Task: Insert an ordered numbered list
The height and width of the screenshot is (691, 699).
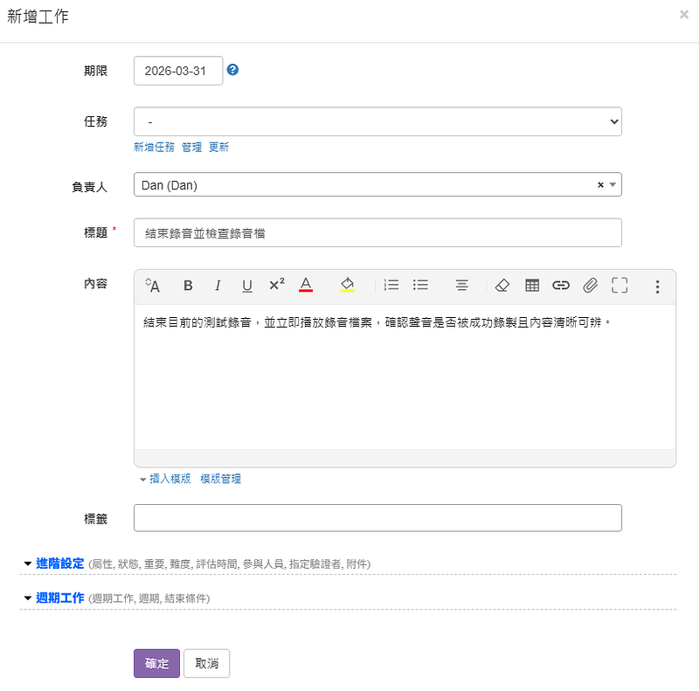Action: (x=391, y=285)
